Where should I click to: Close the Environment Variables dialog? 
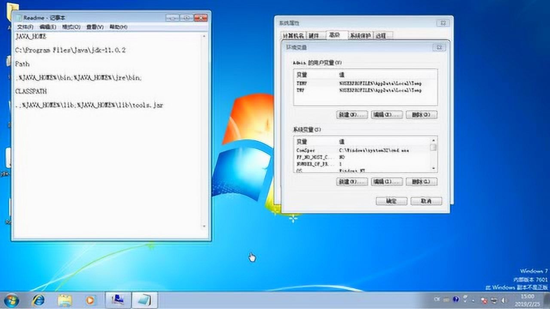click(439, 48)
